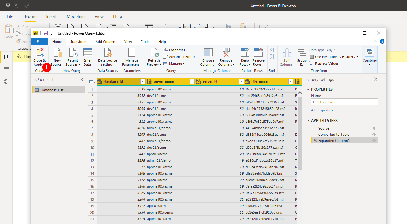Click the Enter Data icon

87,53
